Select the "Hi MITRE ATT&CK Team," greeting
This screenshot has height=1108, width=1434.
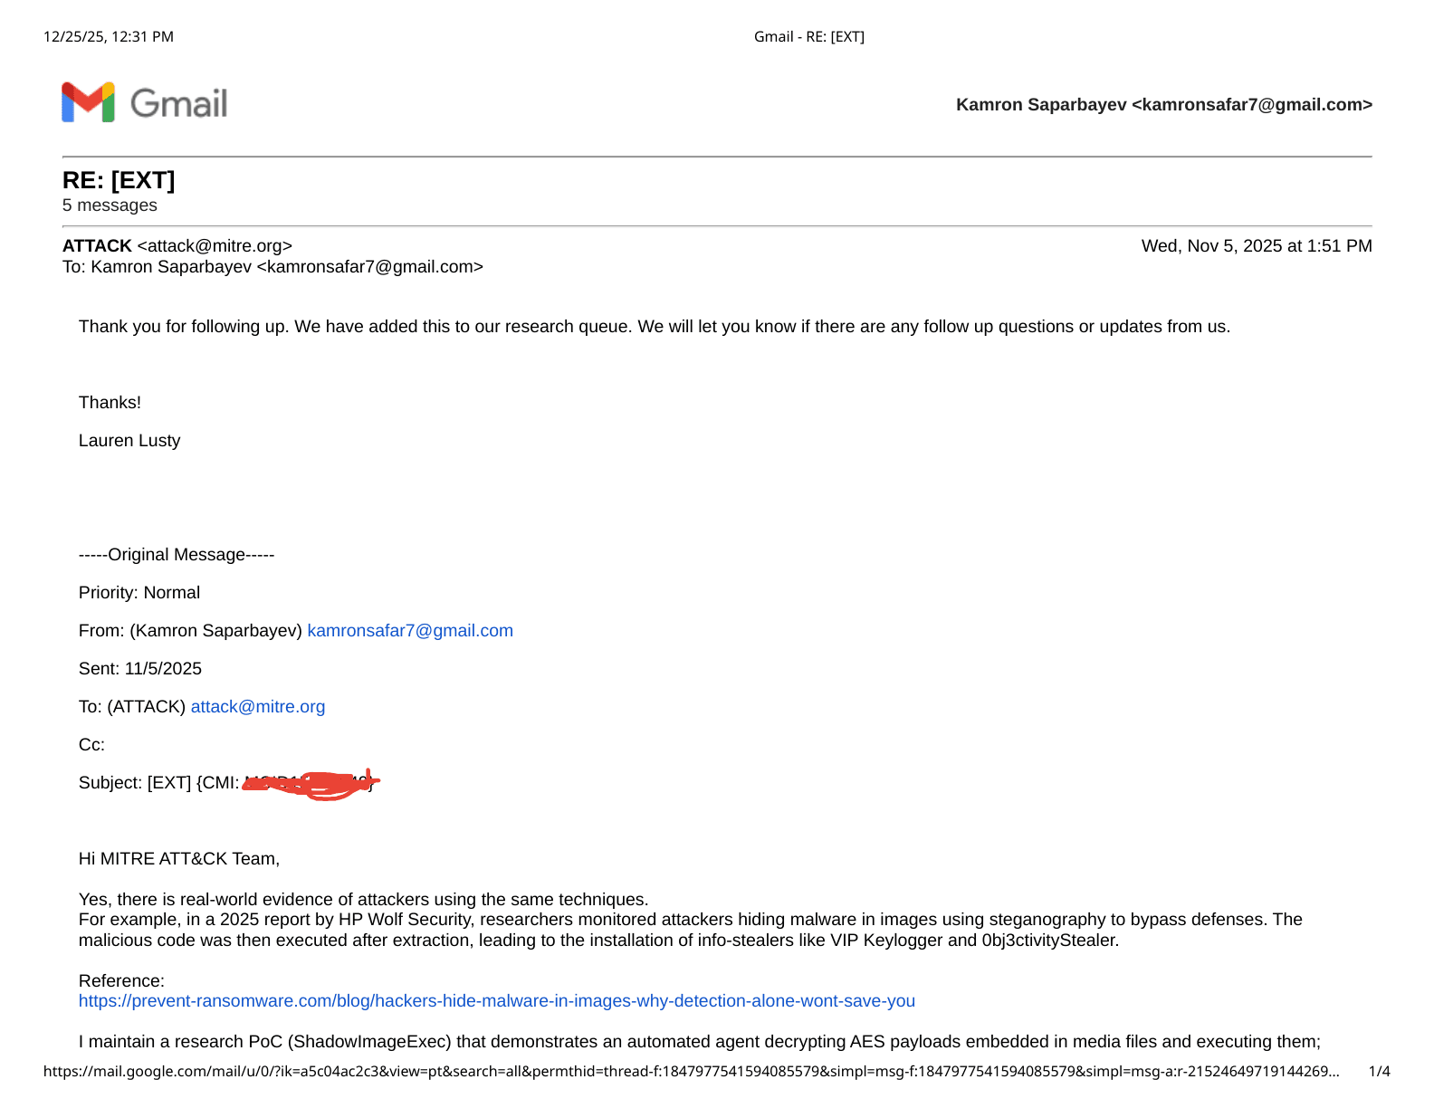tap(179, 859)
